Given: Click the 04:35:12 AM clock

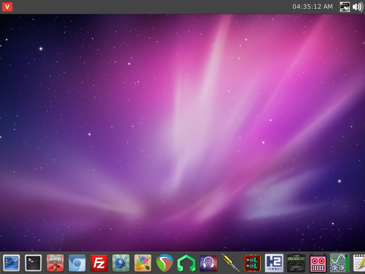Looking at the screenshot, I should click(x=313, y=7).
